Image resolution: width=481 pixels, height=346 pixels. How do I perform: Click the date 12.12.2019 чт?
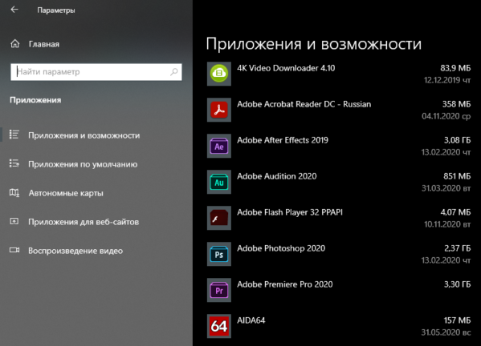[x=447, y=80]
